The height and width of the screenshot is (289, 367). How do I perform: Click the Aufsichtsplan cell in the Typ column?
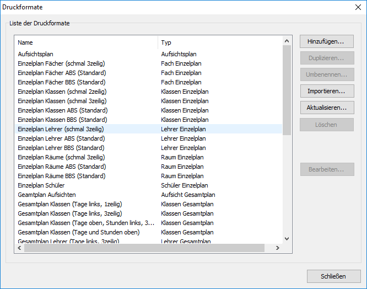click(179, 54)
